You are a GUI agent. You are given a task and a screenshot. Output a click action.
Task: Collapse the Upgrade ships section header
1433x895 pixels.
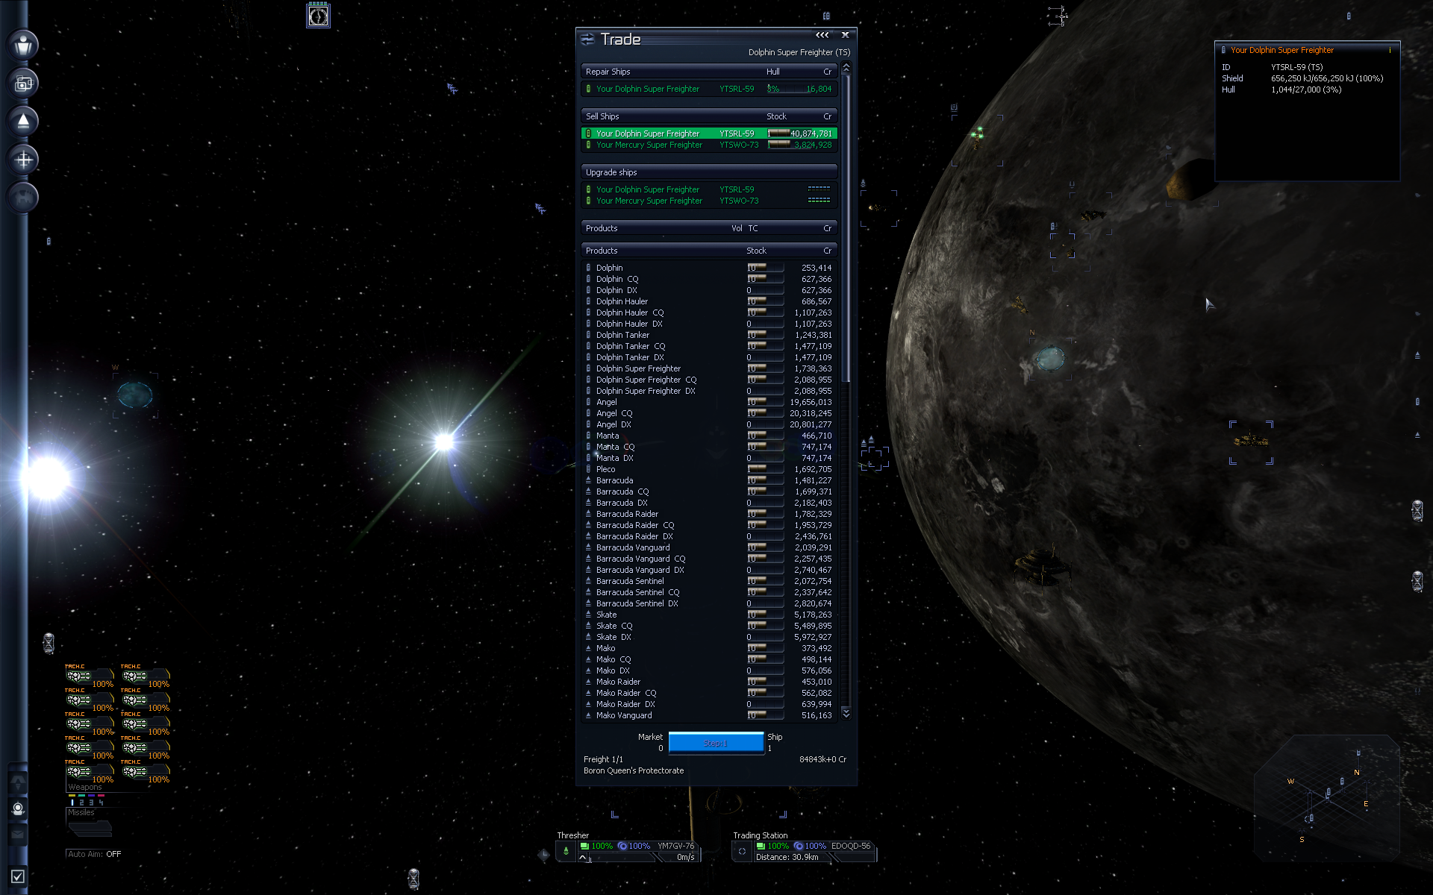click(709, 172)
